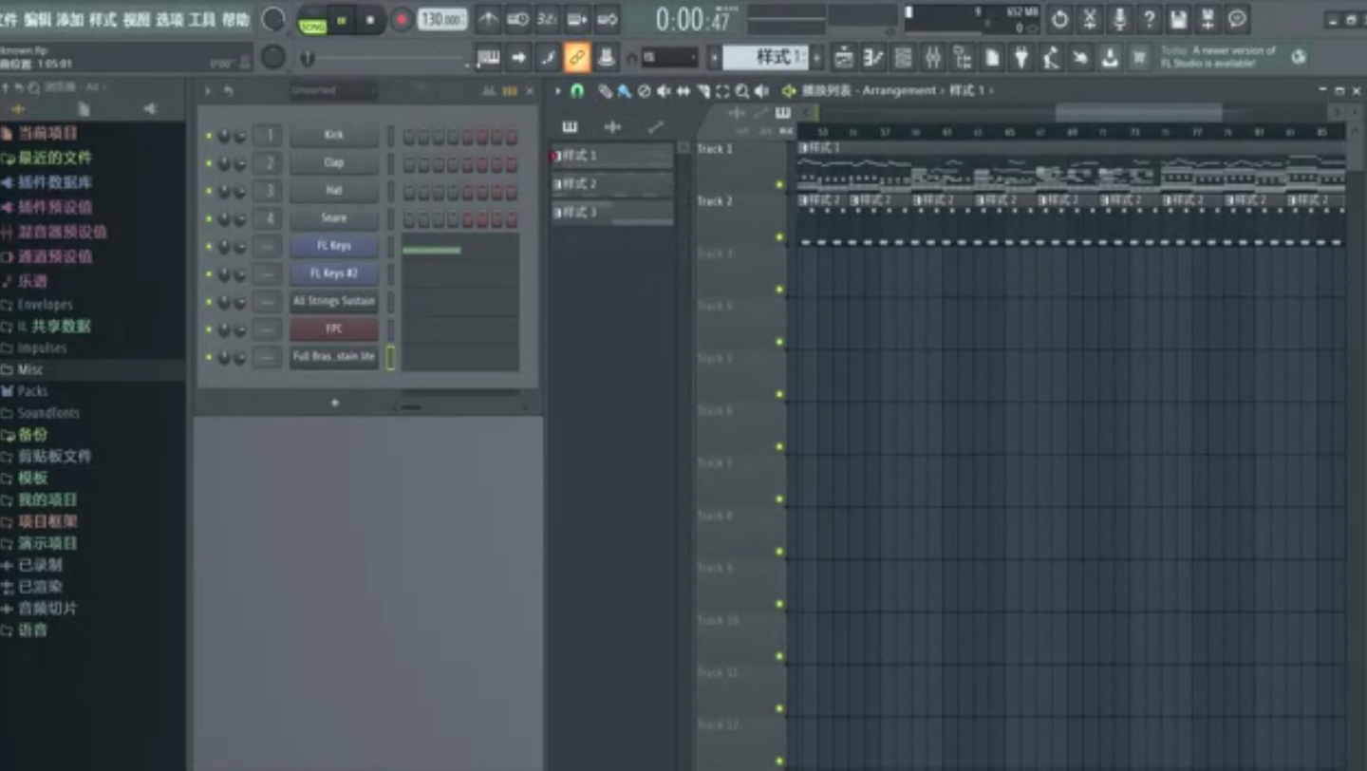Open the 添加 (Add) menu

click(69, 19)
